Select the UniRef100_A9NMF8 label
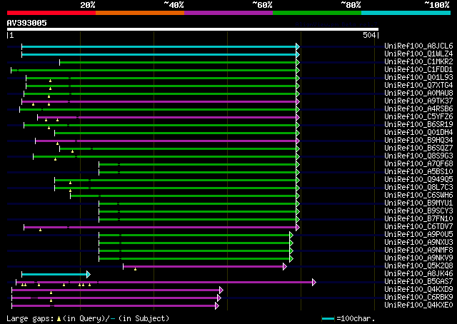Screen dimensions: 457x324 coord(418,250)
